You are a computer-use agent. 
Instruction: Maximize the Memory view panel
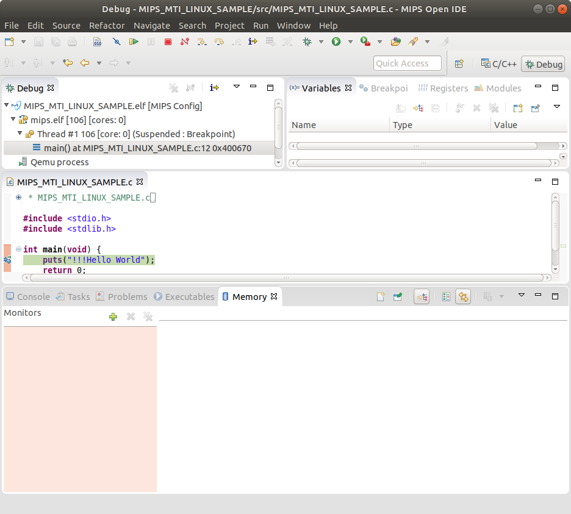(x=555, y=296)
